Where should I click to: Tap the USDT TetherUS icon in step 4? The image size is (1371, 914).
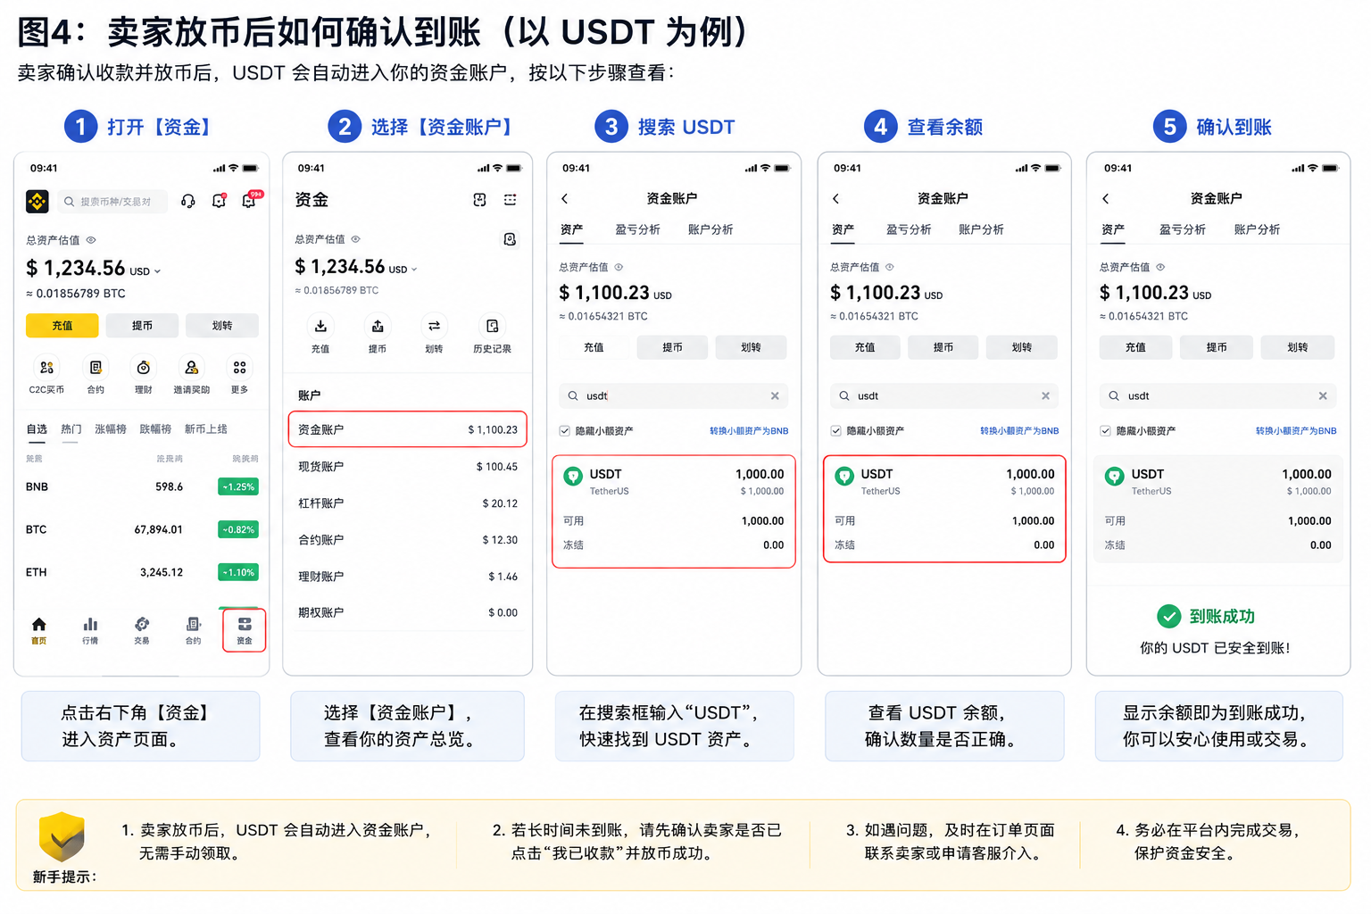pyautogui.click(x=844, y=477)
